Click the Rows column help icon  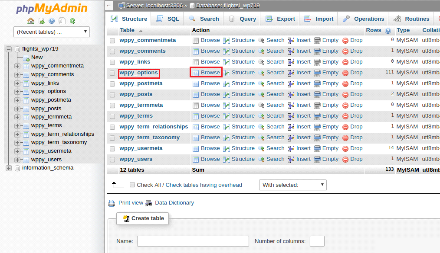pos(388,31)
